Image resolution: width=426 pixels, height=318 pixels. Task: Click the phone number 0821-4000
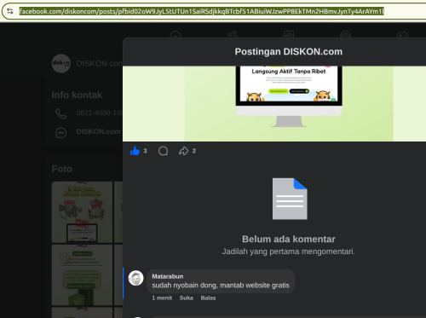[x=100, y=113]
